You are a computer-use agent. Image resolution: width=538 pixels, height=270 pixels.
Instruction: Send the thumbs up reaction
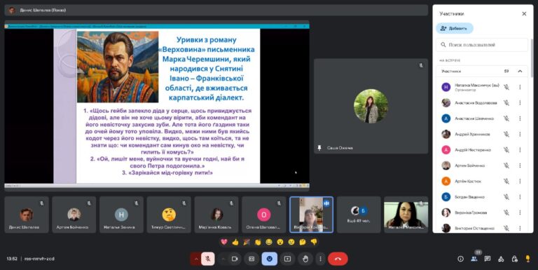(x=235, y=242)
